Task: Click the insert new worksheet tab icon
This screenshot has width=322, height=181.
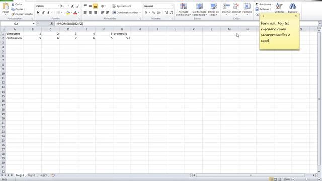Action: [x=53, y=175]
